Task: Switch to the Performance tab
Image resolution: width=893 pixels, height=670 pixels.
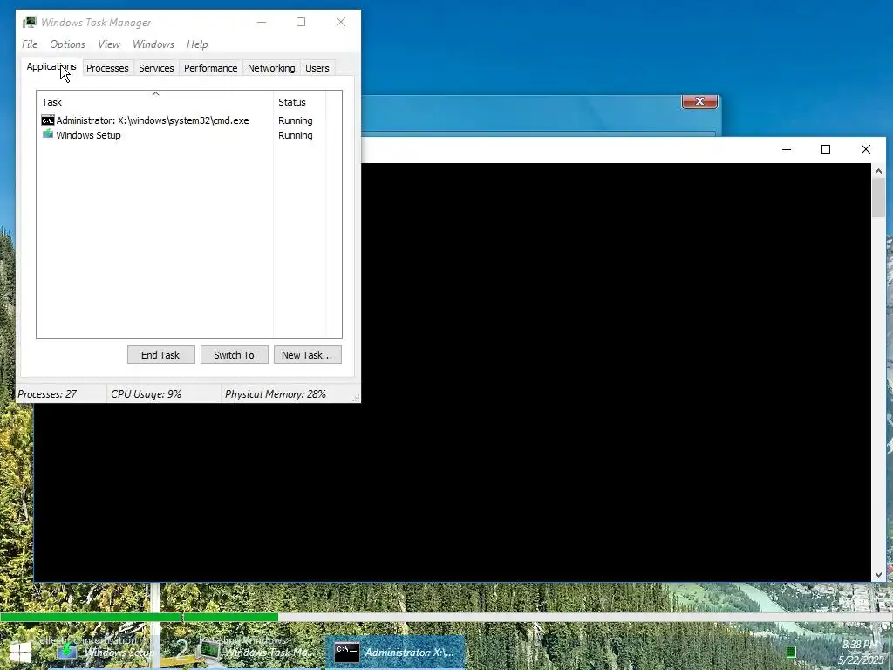Action: click(x=210, y=68)
